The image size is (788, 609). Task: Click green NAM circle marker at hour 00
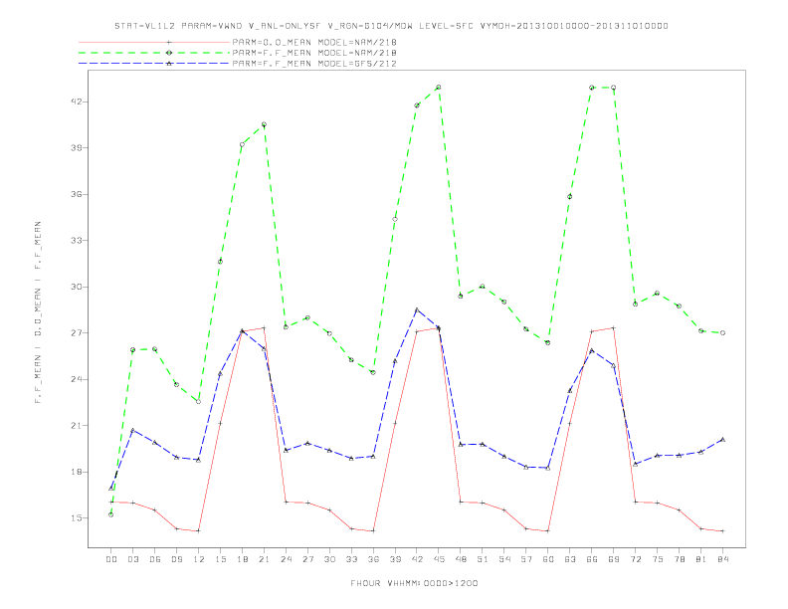click(111, 514)
